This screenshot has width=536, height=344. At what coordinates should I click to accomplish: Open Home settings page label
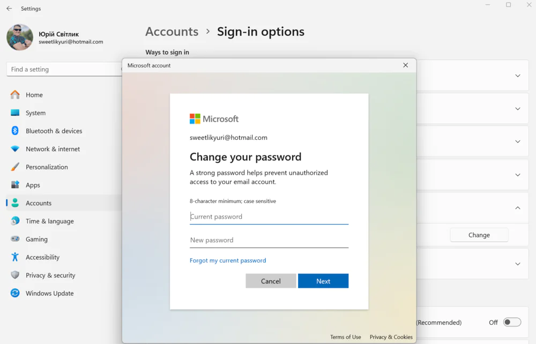coord(34,95)
